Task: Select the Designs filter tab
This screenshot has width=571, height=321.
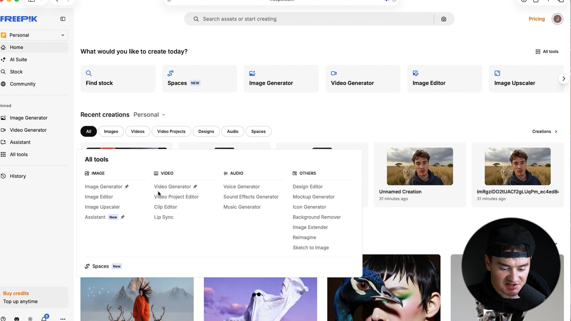Action: click(x=206, y=132)
